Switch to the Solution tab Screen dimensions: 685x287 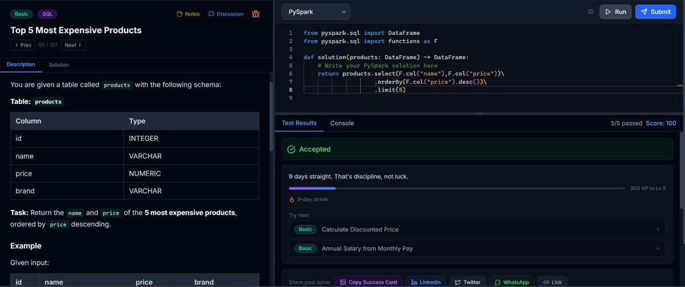coord(58,64)
